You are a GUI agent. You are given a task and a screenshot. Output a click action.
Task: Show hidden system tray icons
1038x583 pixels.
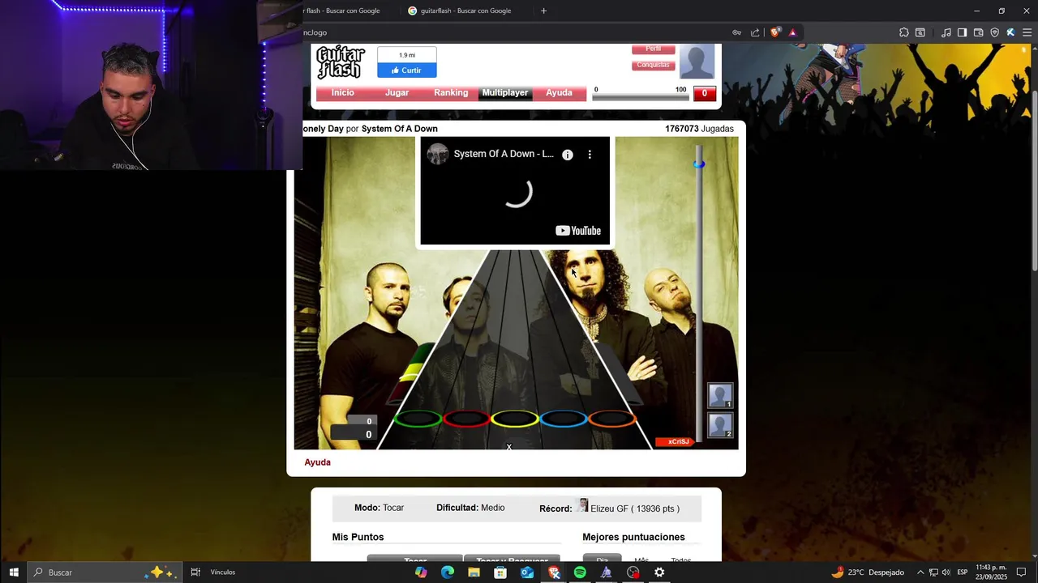click(x=920, y=572)
